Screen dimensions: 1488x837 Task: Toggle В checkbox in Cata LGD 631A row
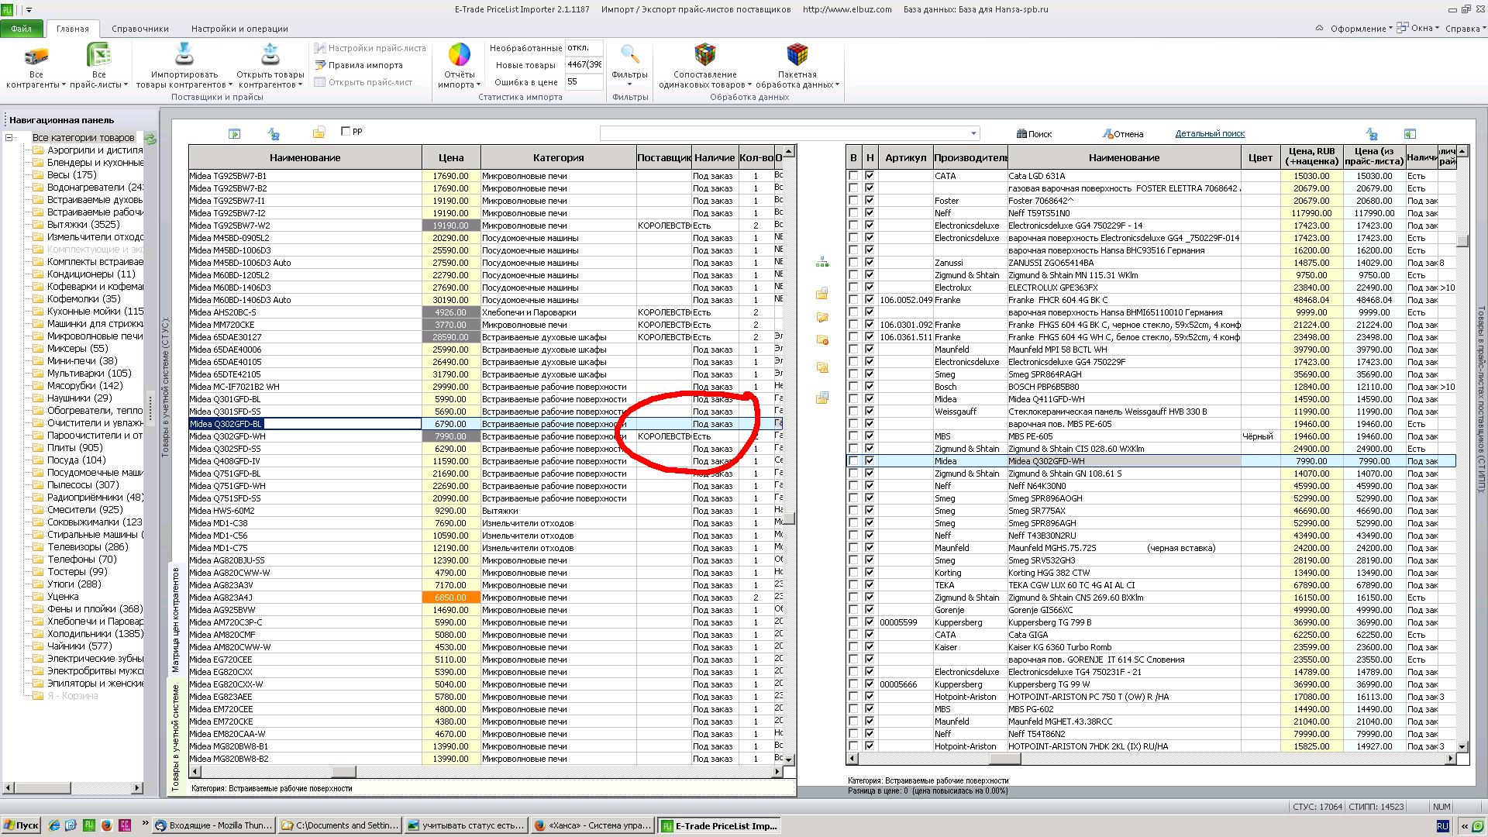[x=853, y=176]
